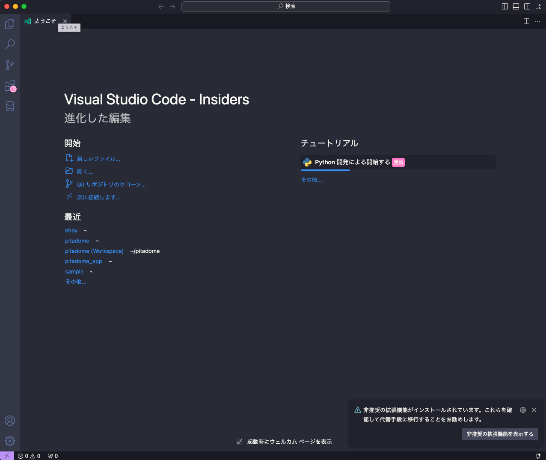Click the new file icon beside 新しいファイル

[x=69, y=158]
